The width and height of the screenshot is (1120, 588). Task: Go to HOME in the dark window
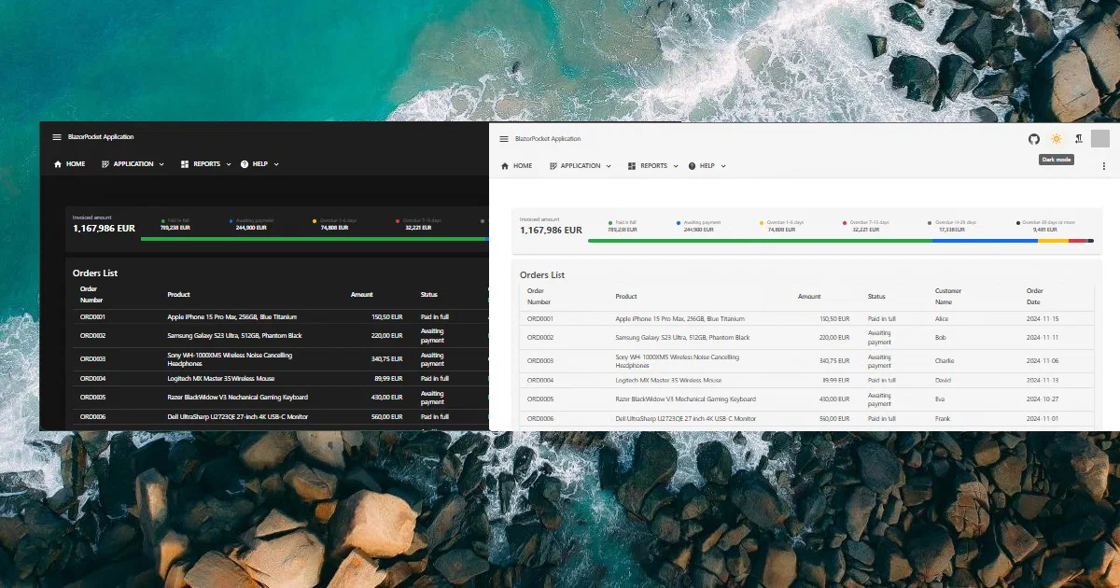pyautogui.click(x=69, y=164)
